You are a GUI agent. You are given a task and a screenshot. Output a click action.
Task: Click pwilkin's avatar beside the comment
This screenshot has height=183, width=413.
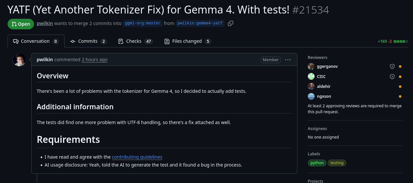pos(19,60)
